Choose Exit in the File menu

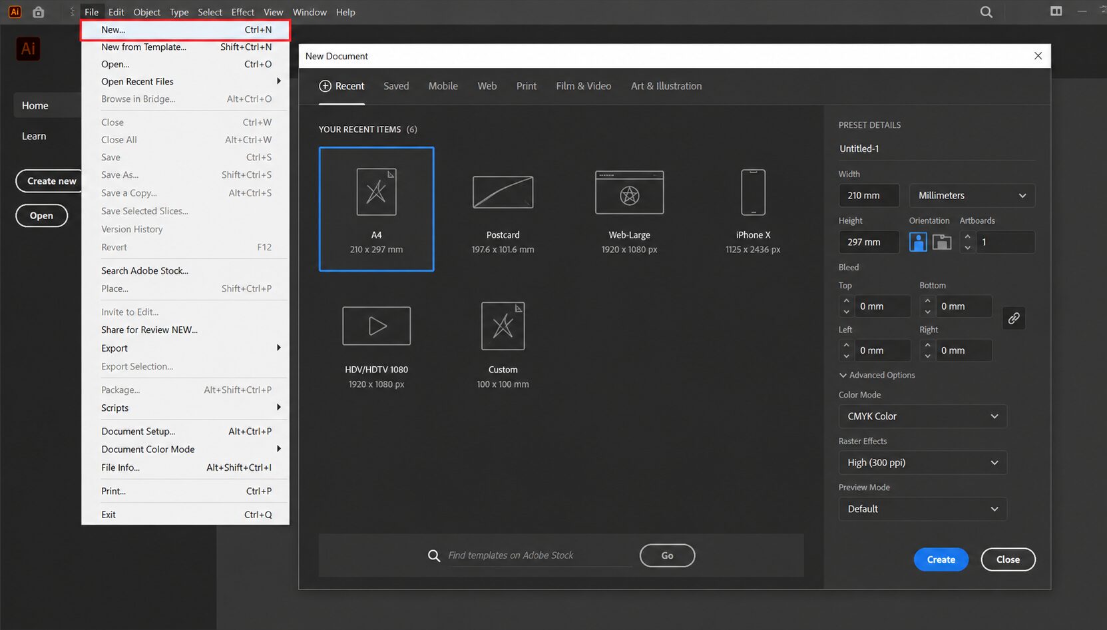pyautogui.click(x=185, y=515)
